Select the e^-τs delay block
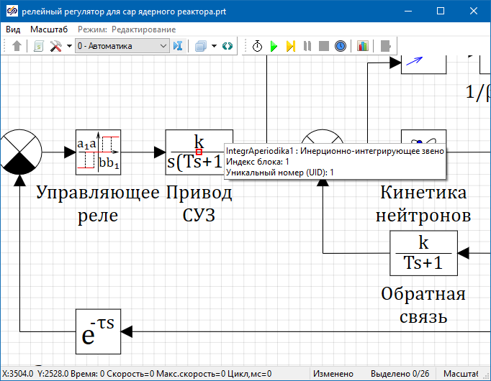 click(98, 331)
